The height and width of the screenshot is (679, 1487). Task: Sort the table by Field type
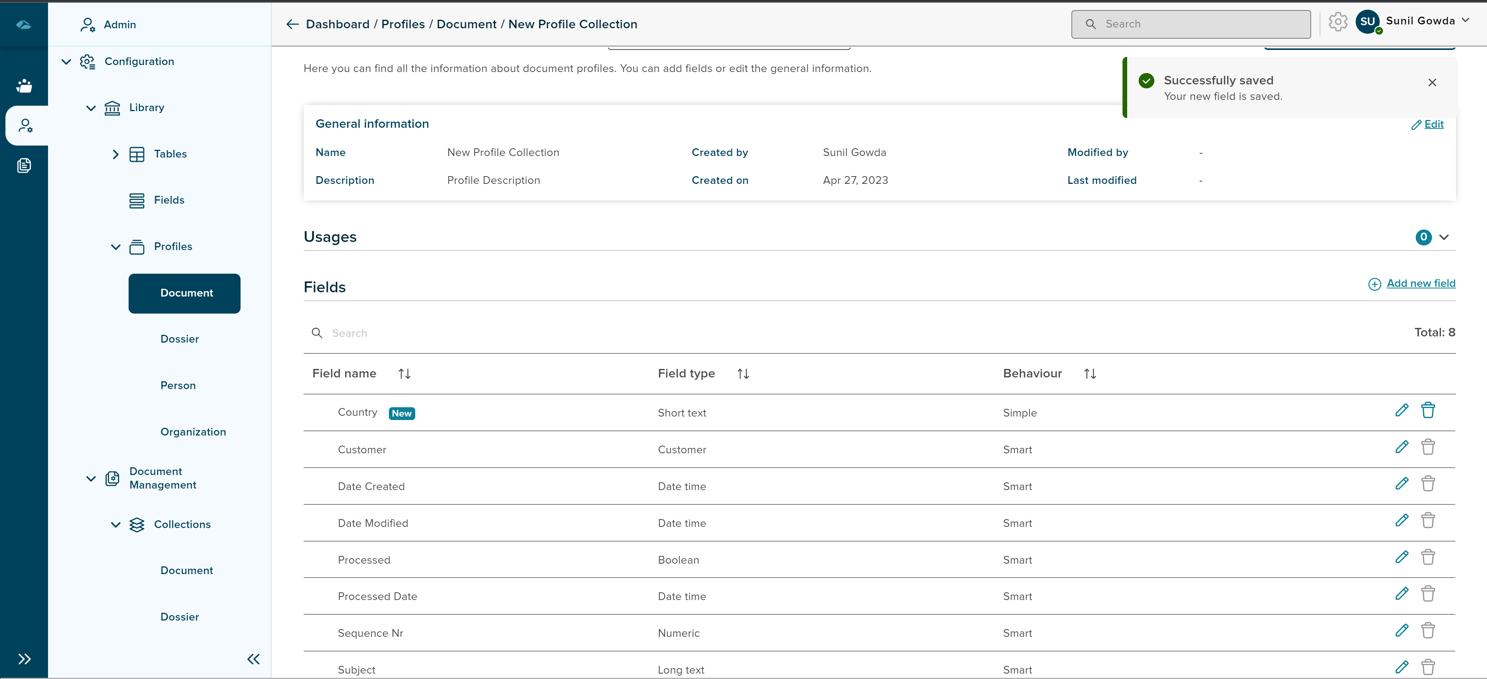click(743, 374)
